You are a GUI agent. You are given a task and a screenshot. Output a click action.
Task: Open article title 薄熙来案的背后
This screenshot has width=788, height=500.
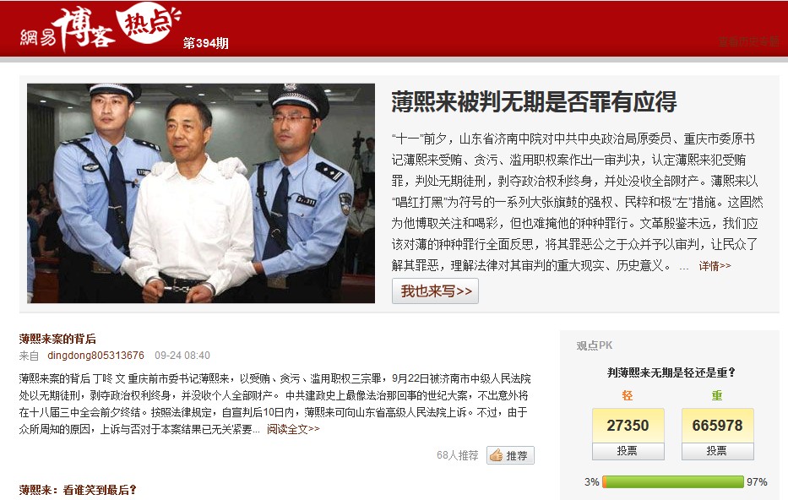tap(57, 339)
